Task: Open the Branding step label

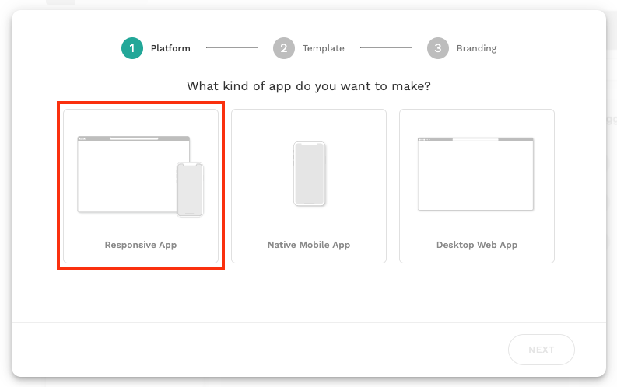Action: [x=476, y=48]
